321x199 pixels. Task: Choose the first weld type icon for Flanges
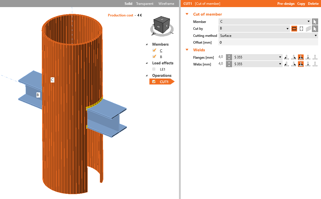tap(287, 57)
